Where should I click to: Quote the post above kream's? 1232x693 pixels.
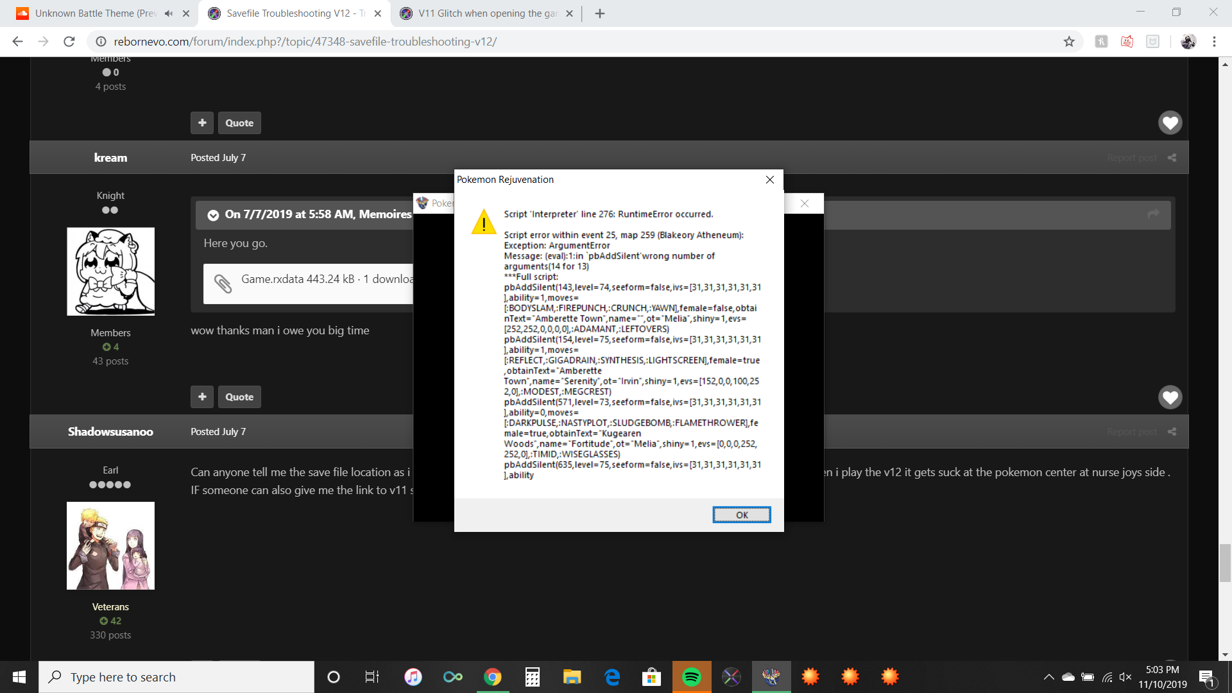pos(239,123)
